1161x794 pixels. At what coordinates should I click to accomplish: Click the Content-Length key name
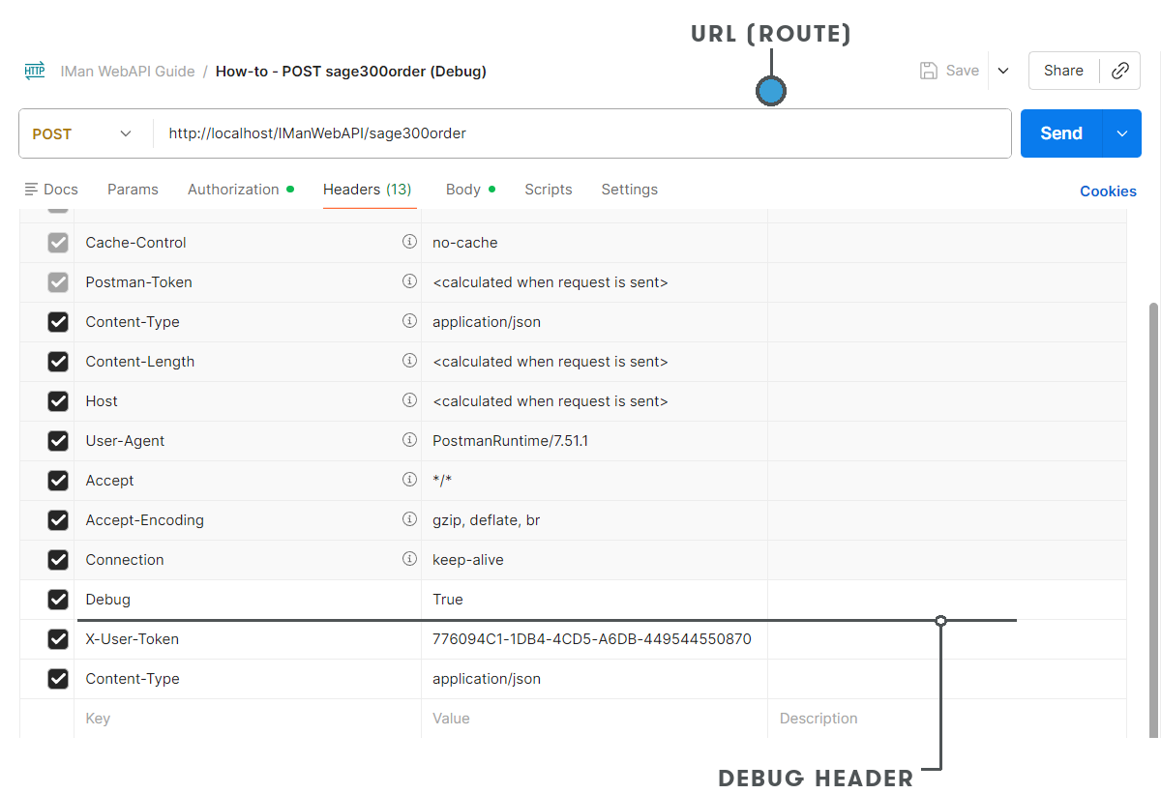[140, 362]
